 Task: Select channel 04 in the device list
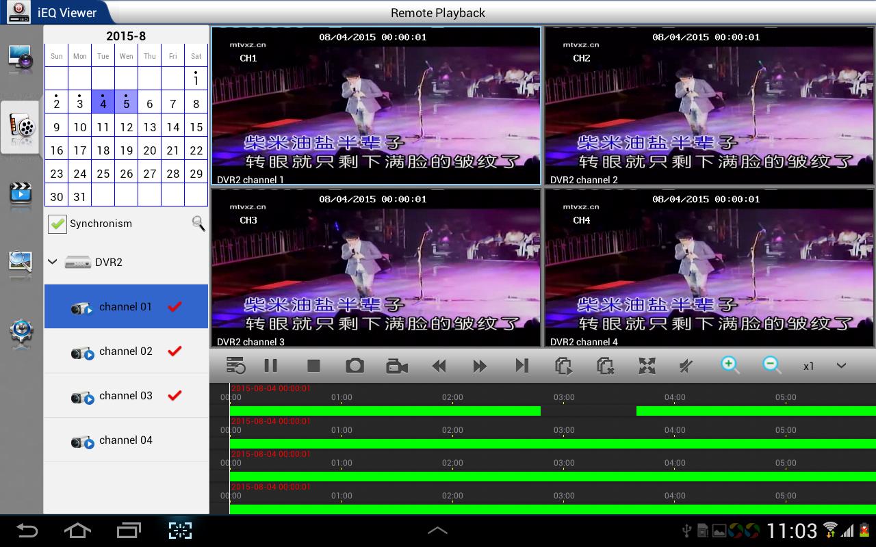(x=126, y=440)
